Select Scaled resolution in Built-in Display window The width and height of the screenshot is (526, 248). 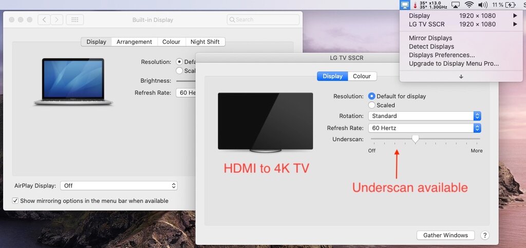(179, 71)
